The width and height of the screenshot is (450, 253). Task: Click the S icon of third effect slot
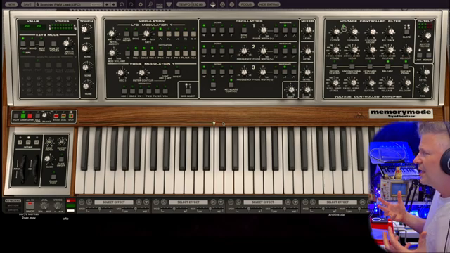[x=238, y=202]
